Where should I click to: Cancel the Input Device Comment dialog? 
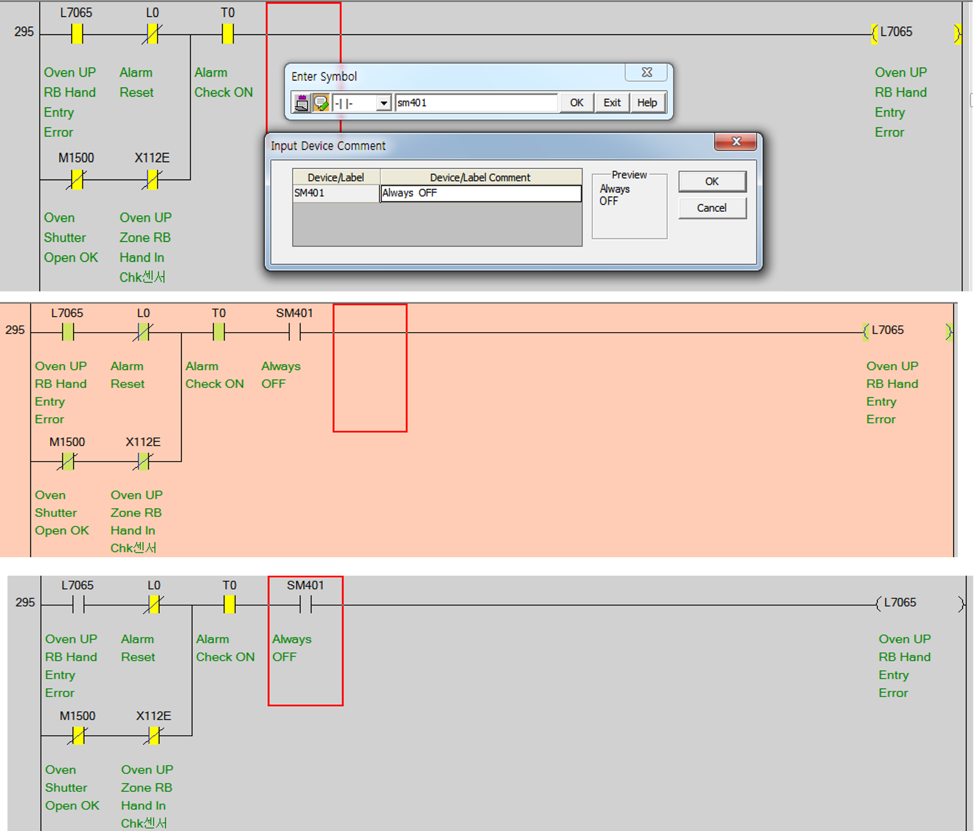pyautogui.click(x=712, y=208)
